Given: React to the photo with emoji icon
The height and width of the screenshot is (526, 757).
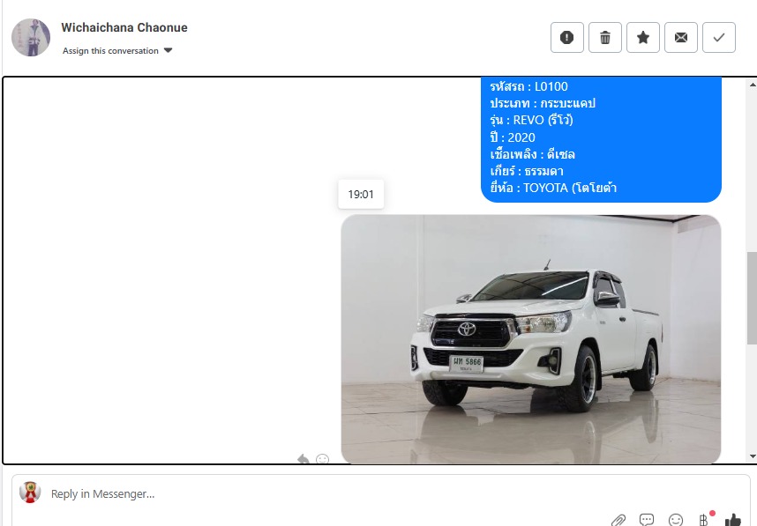Looking at the screenshot, I should (323, 459).
